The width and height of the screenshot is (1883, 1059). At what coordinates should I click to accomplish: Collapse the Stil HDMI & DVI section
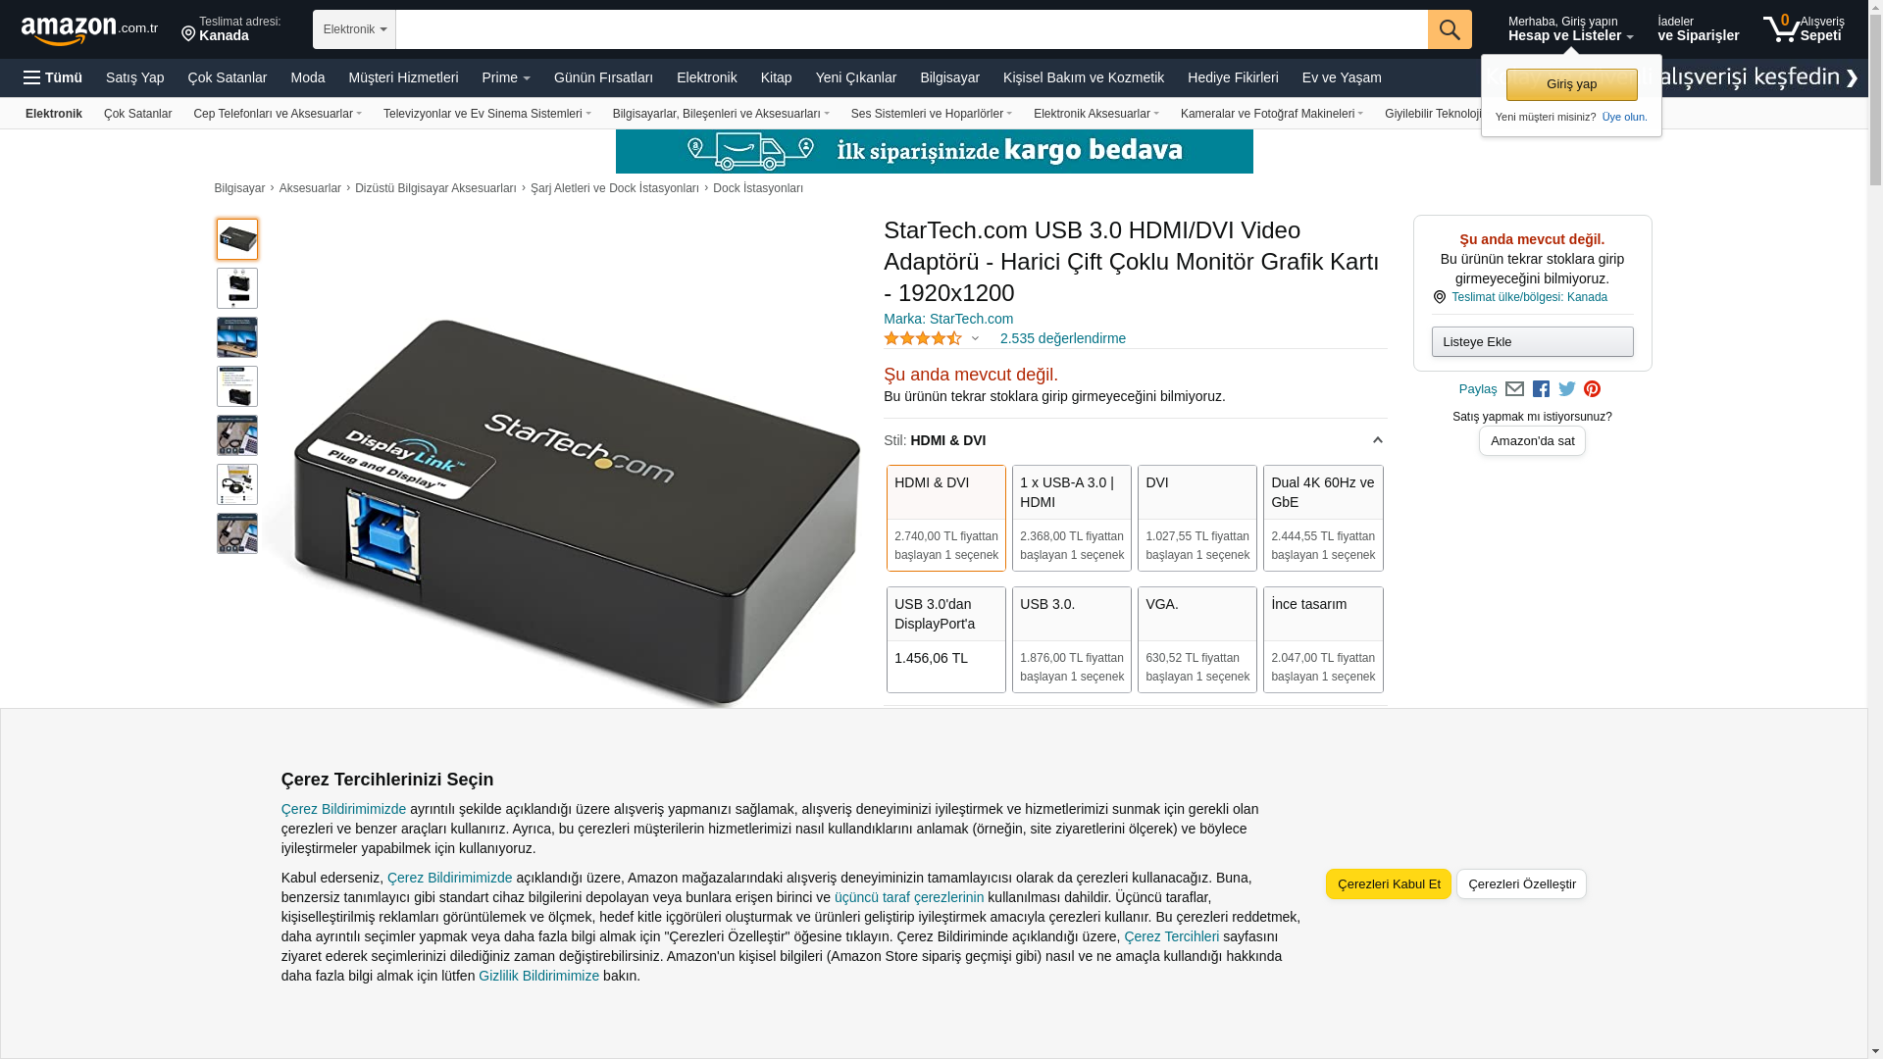click(x=1377, y=440)
